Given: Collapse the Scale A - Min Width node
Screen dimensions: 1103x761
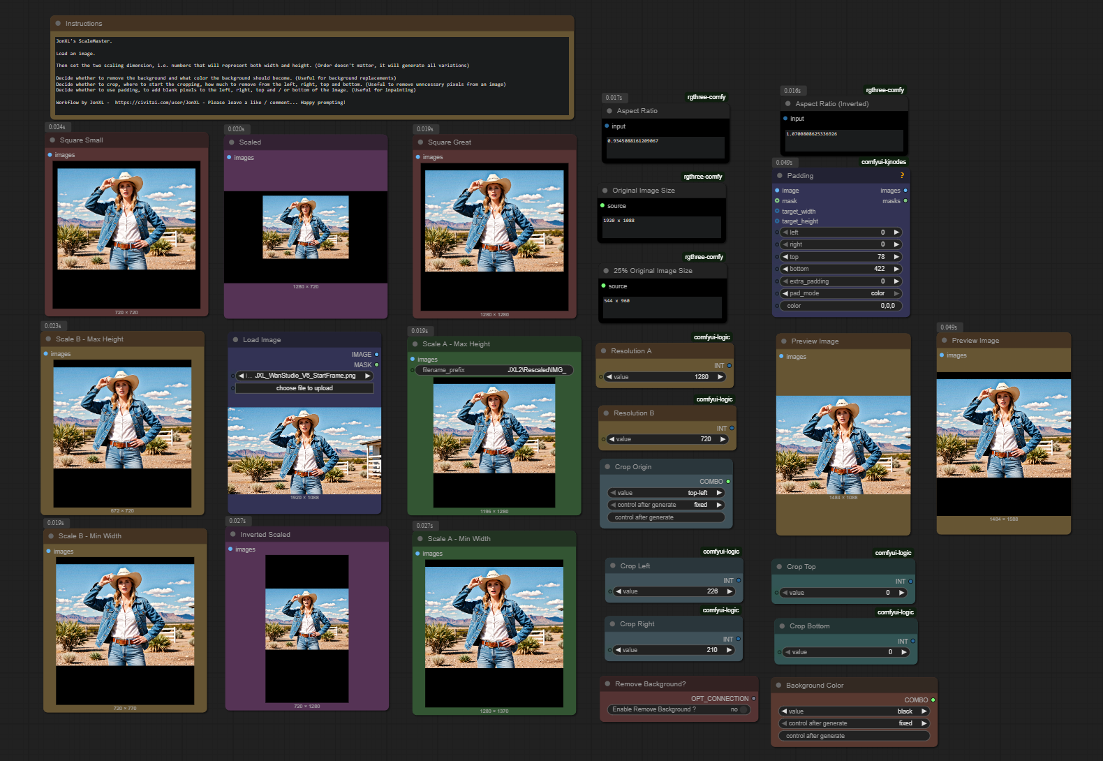Looking at the screenshot, I should tap(420, 539).
